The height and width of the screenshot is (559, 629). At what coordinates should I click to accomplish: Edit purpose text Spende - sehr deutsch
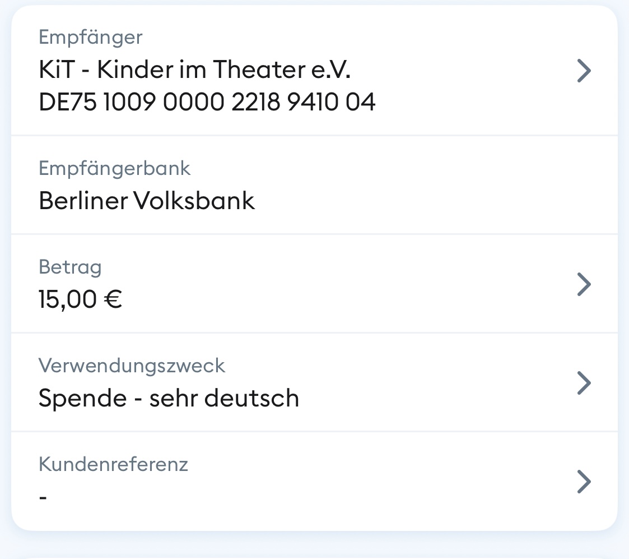click(x=169, y=398)
